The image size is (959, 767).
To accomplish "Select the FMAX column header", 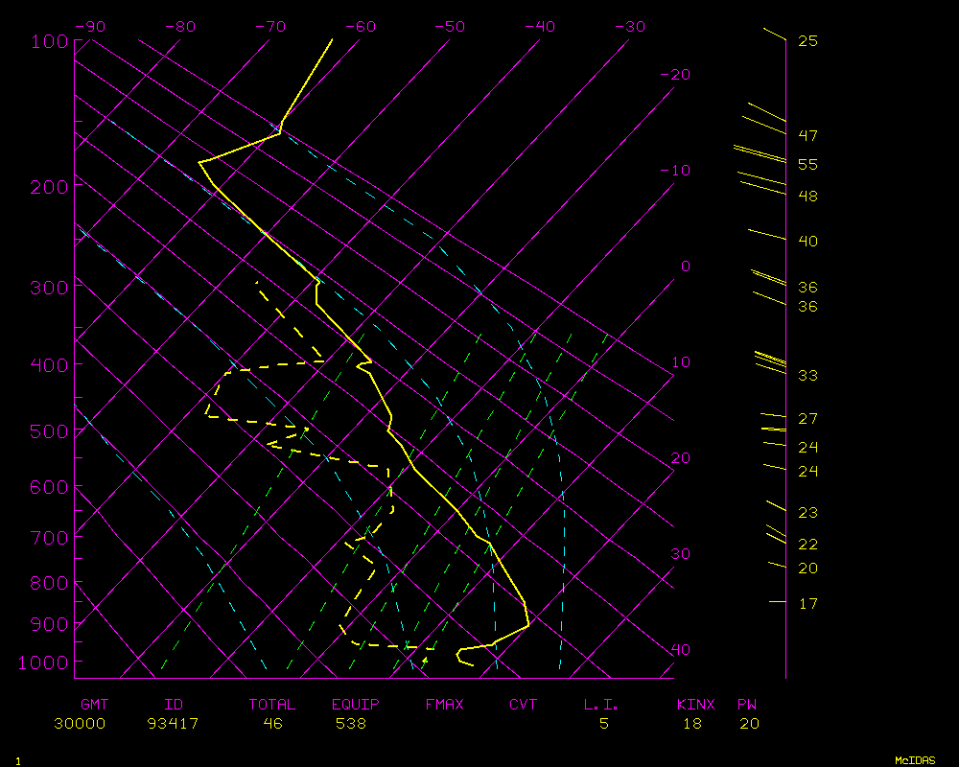I will 444,705.
